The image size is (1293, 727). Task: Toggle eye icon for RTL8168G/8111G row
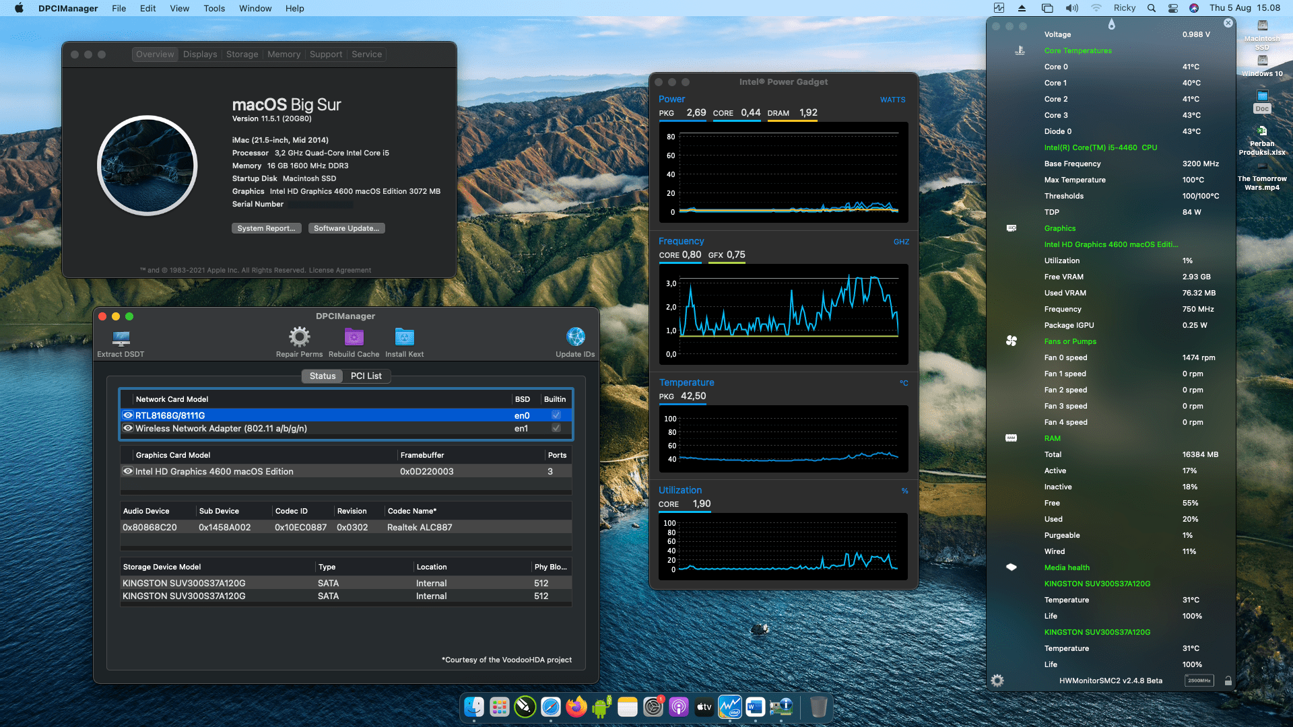127,415
